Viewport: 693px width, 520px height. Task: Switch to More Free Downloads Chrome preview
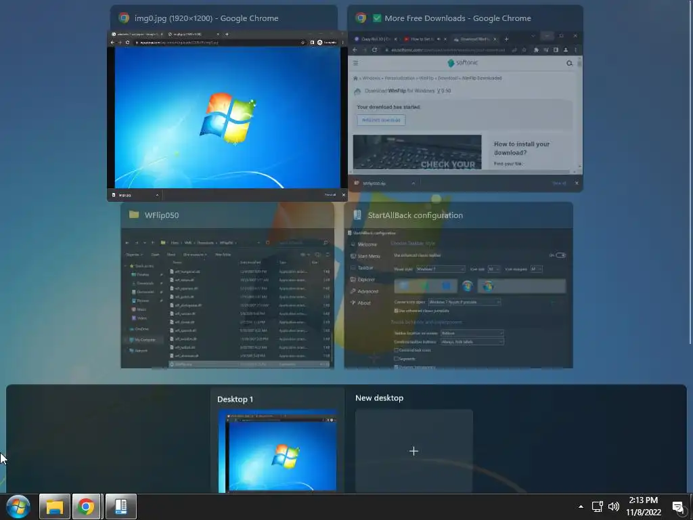click(465, 112)
